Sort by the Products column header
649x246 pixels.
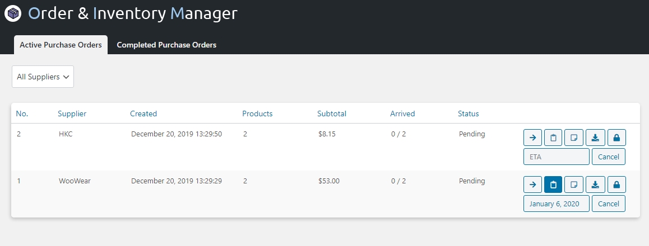point(257,113)
